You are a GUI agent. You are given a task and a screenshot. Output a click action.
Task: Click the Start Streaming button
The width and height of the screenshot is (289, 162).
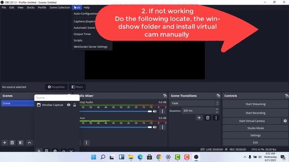[256, 104]
